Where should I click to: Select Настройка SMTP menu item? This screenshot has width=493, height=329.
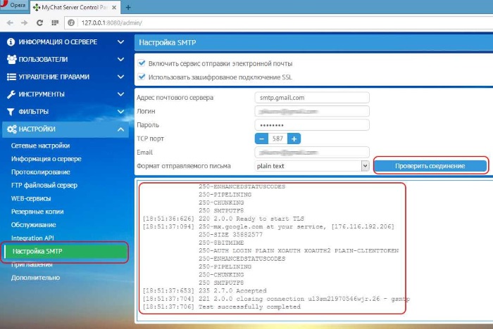pos(65,251)
